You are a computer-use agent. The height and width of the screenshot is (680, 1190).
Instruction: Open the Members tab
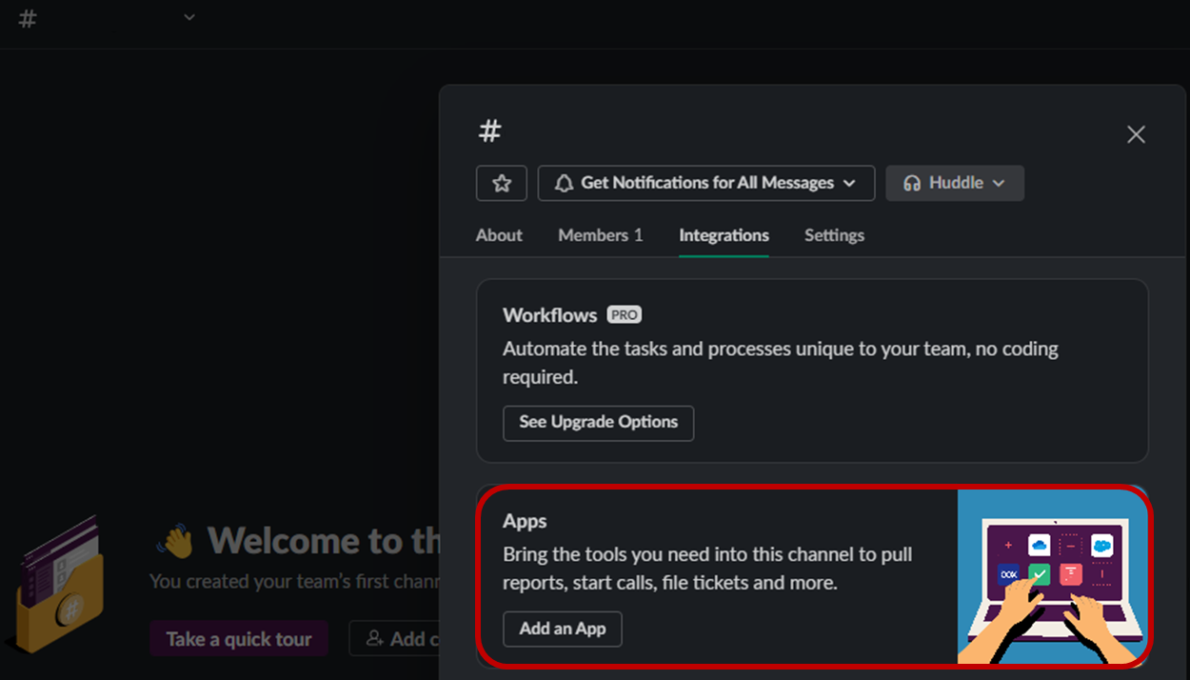[x=600, y=235]
